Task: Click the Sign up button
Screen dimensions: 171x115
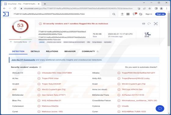Action: click(160, 14)
